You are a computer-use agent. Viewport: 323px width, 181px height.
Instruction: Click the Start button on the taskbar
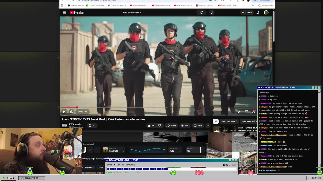(9, 178)
